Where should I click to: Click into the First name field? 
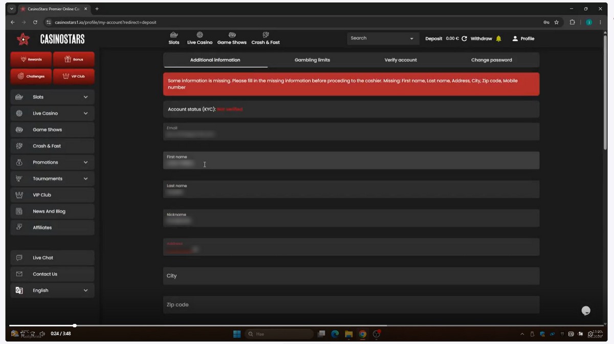pyautogui.click(x=351, y=160)
